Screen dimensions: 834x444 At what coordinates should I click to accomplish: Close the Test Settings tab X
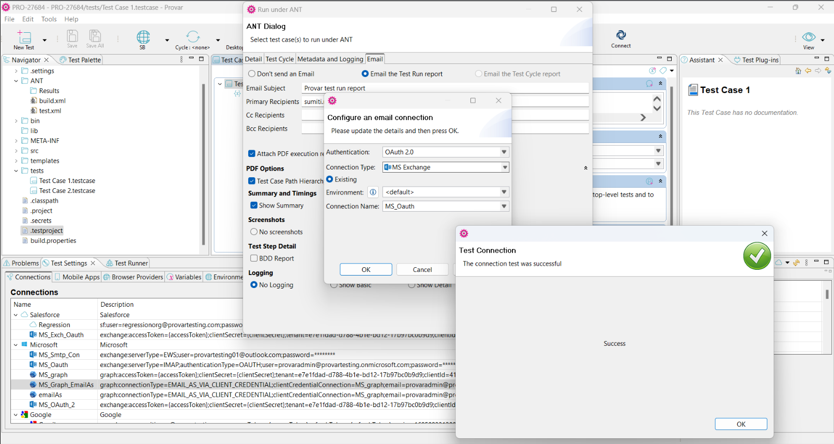[x=93, y=263]
